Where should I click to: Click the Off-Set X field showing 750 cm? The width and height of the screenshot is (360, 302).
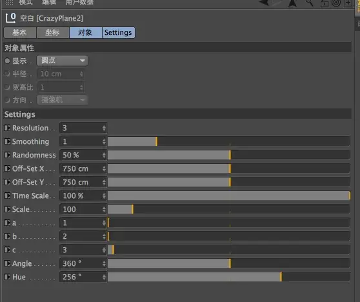point(83,168)
